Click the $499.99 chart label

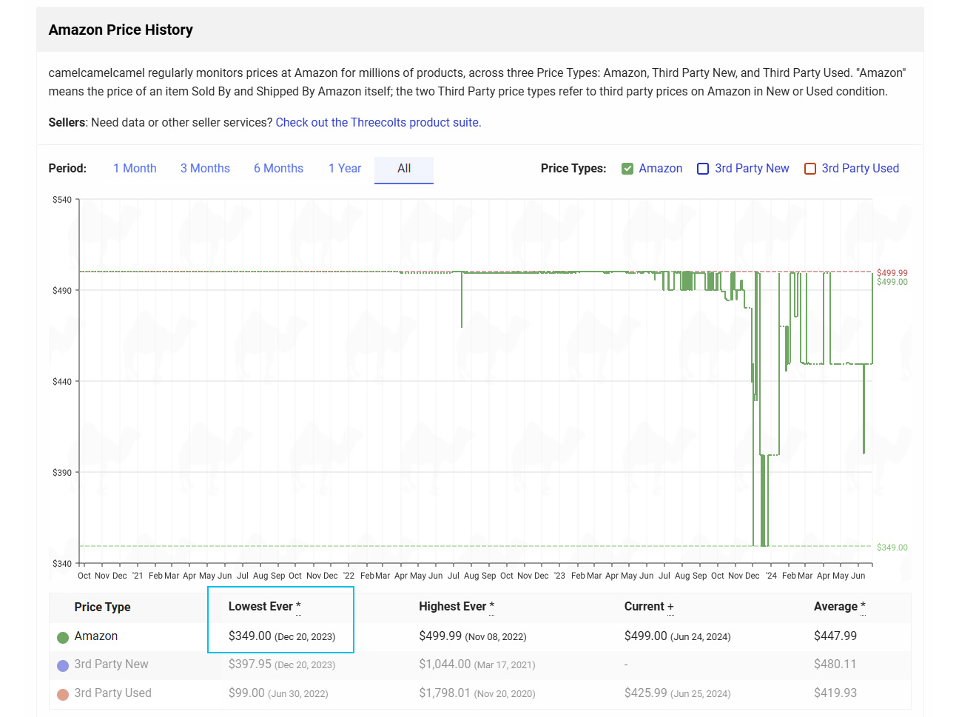[892, 273]
